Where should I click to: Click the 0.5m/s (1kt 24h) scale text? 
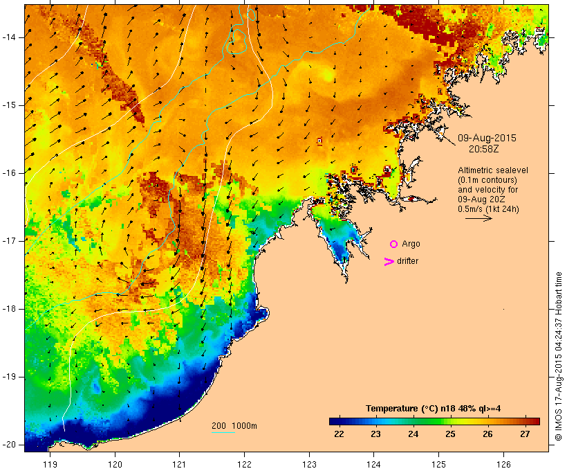tap(488, 209)
